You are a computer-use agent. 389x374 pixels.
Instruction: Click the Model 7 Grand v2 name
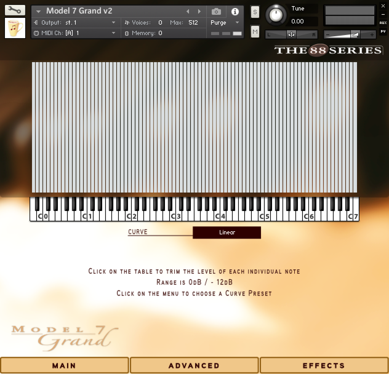79,11
